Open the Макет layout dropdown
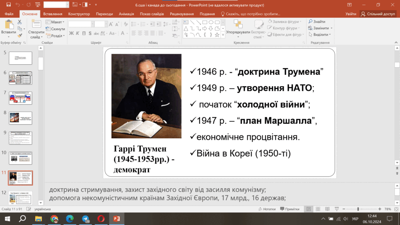Viewport: 400px width, 225px height. (55, 22)
